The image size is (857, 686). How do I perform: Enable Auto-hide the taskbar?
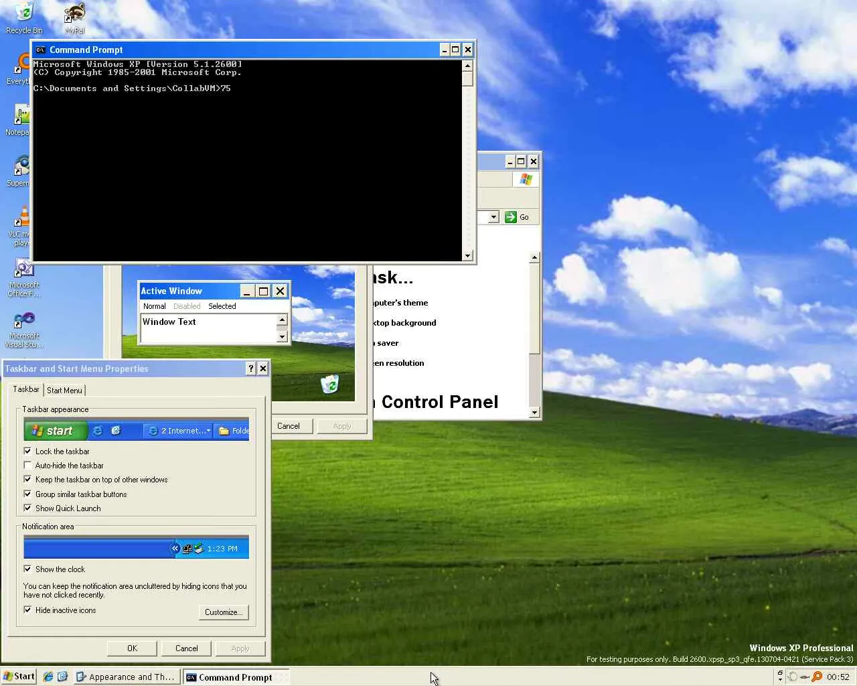(x=27, y=465)
